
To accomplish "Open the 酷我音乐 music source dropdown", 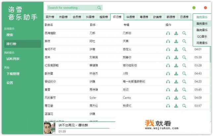I will 202,17.
